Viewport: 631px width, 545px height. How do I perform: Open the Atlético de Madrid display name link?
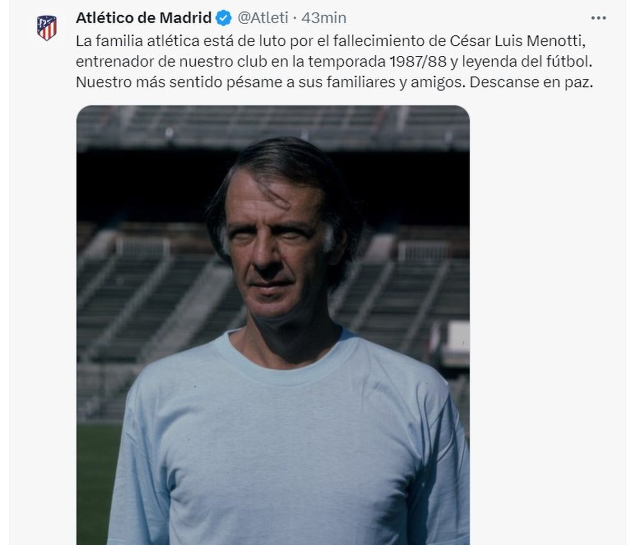click(143, 18)
